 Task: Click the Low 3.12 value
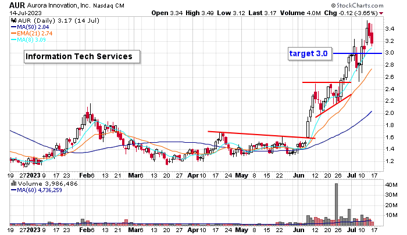pos(231,13)
